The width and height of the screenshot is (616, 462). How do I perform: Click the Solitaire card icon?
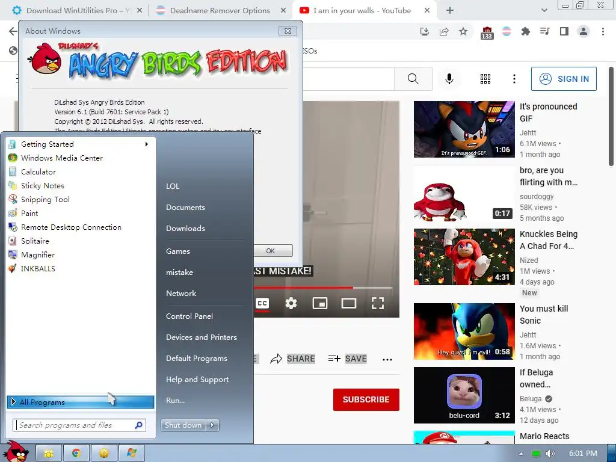(13, 241)
